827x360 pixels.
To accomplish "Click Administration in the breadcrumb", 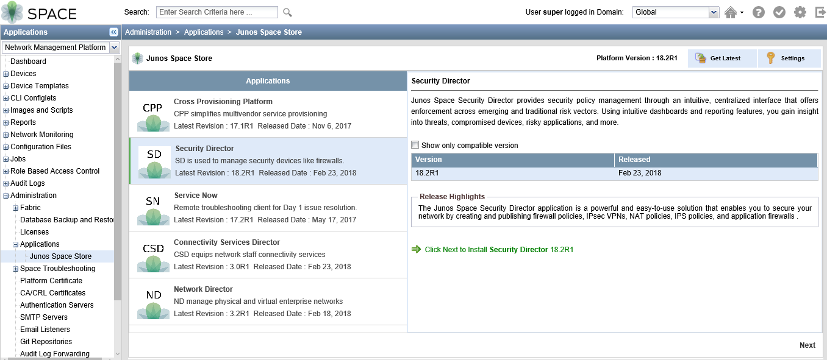I will pyautogui.click(x=148, y=32).
